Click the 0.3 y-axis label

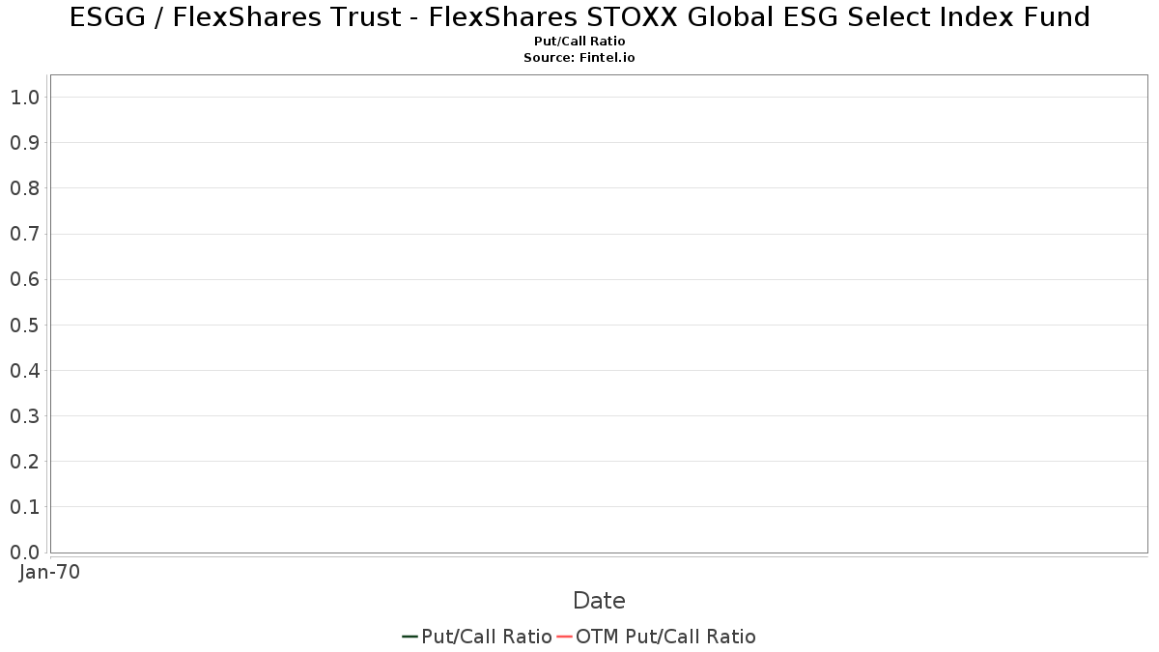pyautogui.click(x=24, y=416)
